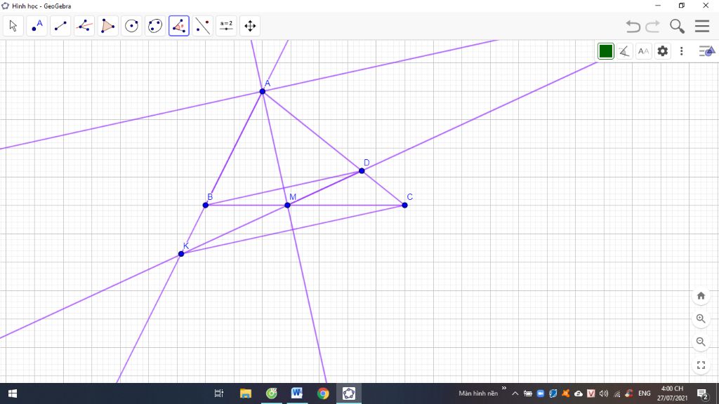Click the GeoGebra taskbar icon
719x404 pixels.
[x=348, y=393]
